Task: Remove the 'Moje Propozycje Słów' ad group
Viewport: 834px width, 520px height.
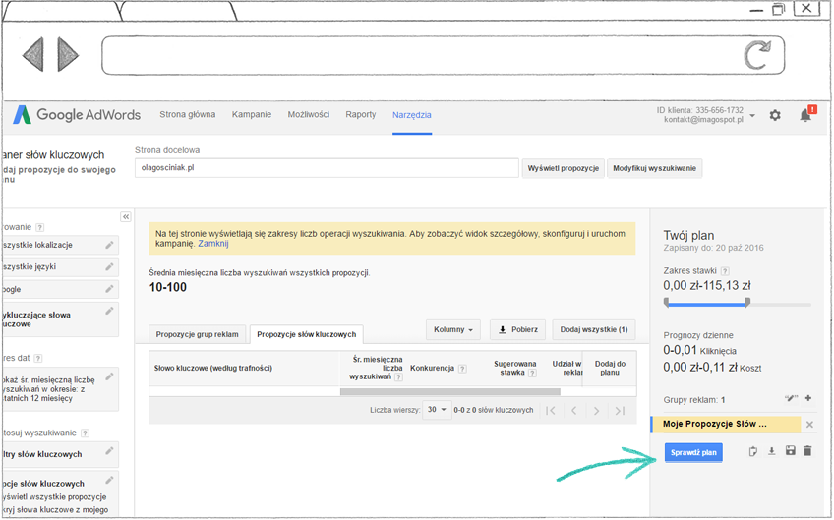Action: tap(809, 425)
